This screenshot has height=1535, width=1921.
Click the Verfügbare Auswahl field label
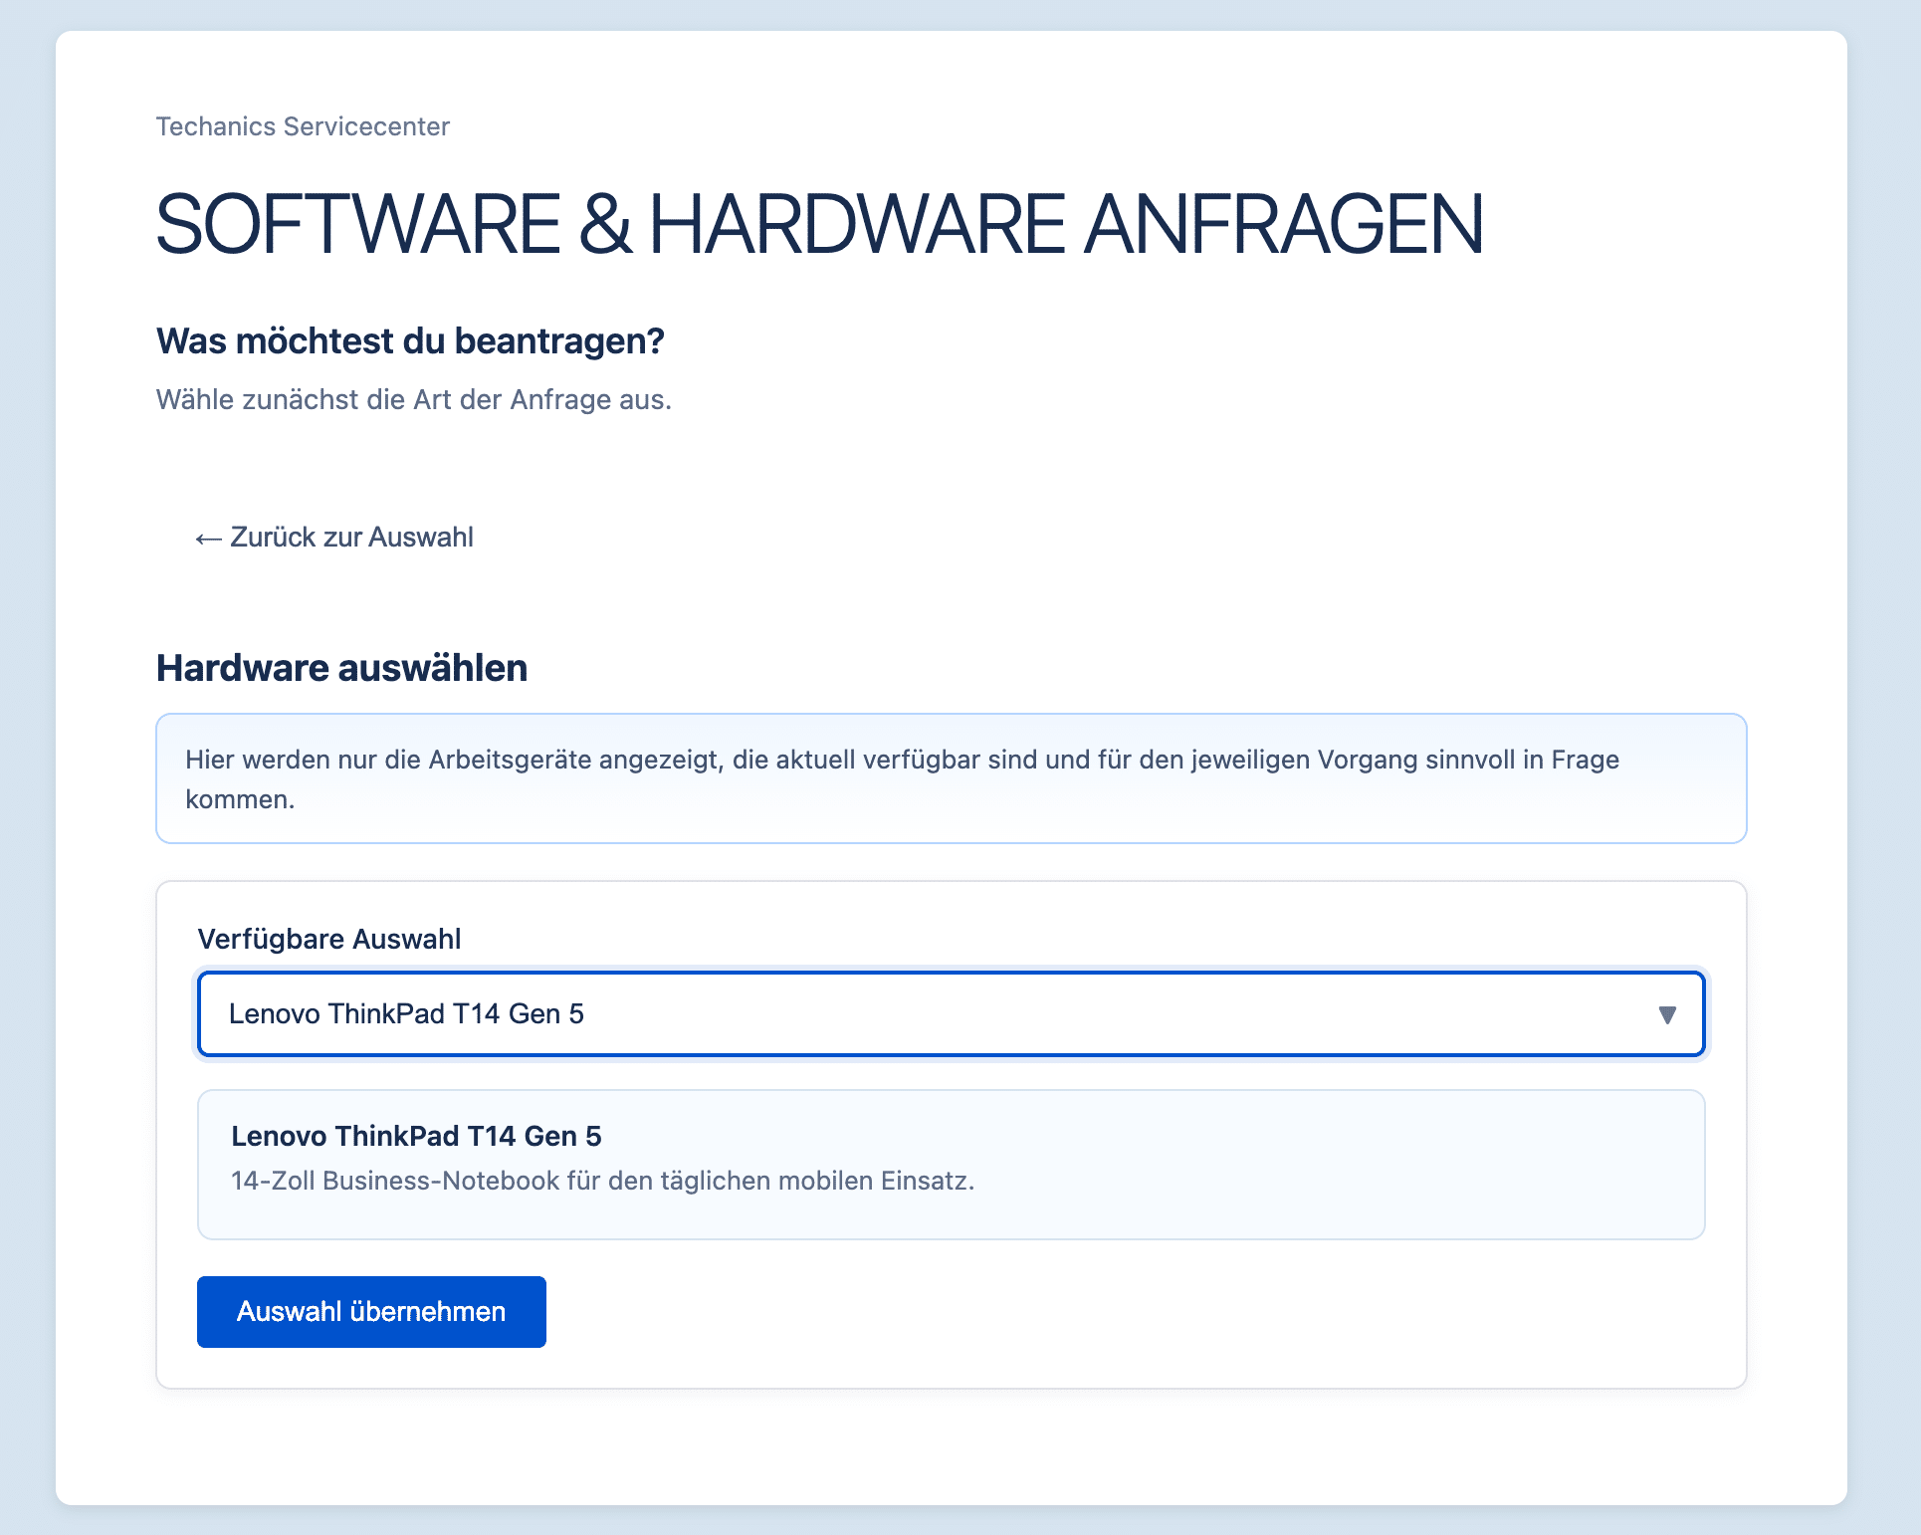pos(328,939)
